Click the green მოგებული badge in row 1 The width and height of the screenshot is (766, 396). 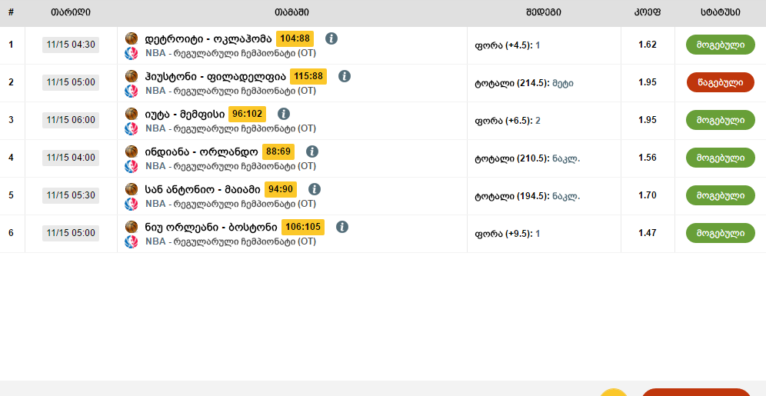[720, 45]
